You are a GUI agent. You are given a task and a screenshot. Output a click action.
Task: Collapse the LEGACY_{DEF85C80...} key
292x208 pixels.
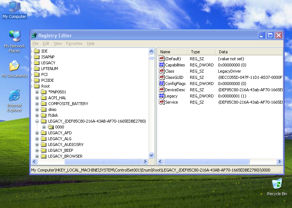point(37,121)
